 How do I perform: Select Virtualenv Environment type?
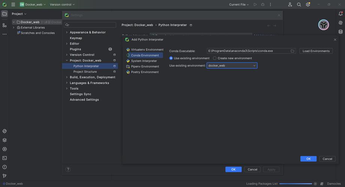pos(145,50)
